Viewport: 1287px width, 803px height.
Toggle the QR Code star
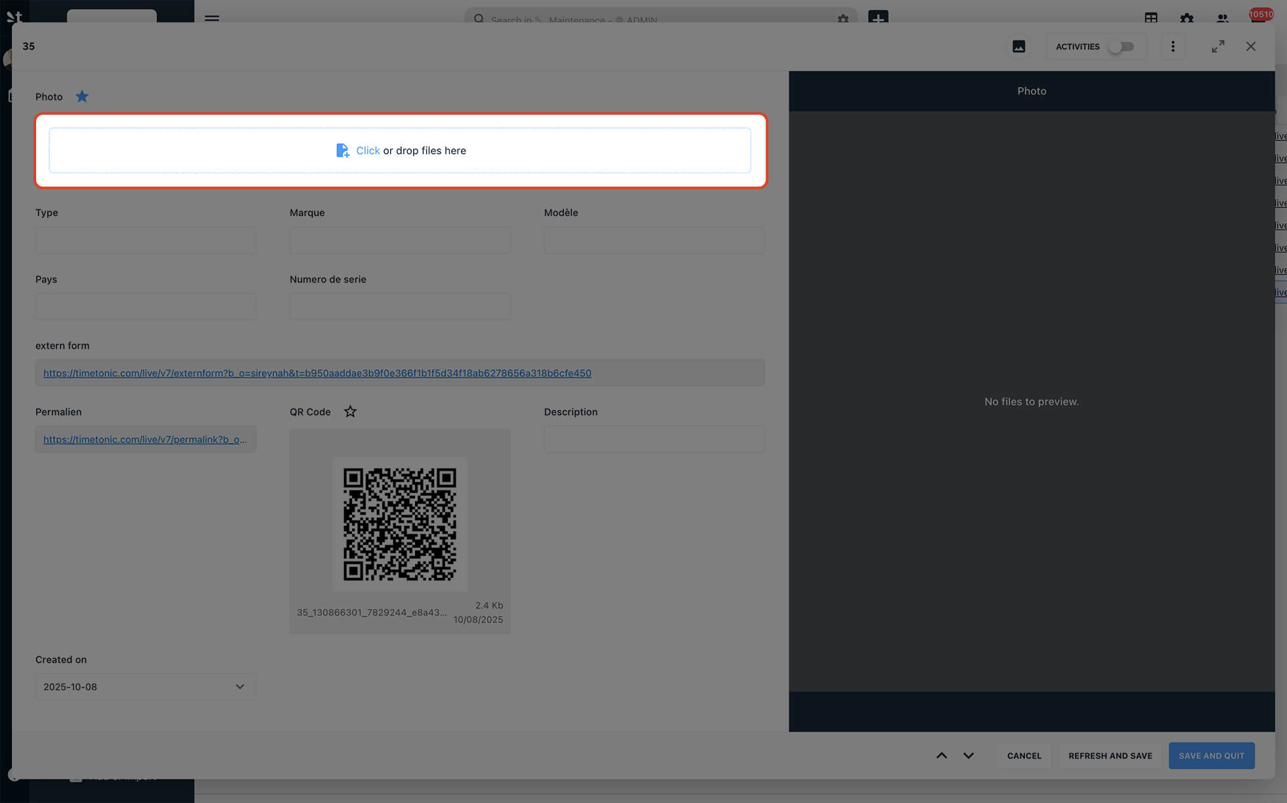click(350, 412)
